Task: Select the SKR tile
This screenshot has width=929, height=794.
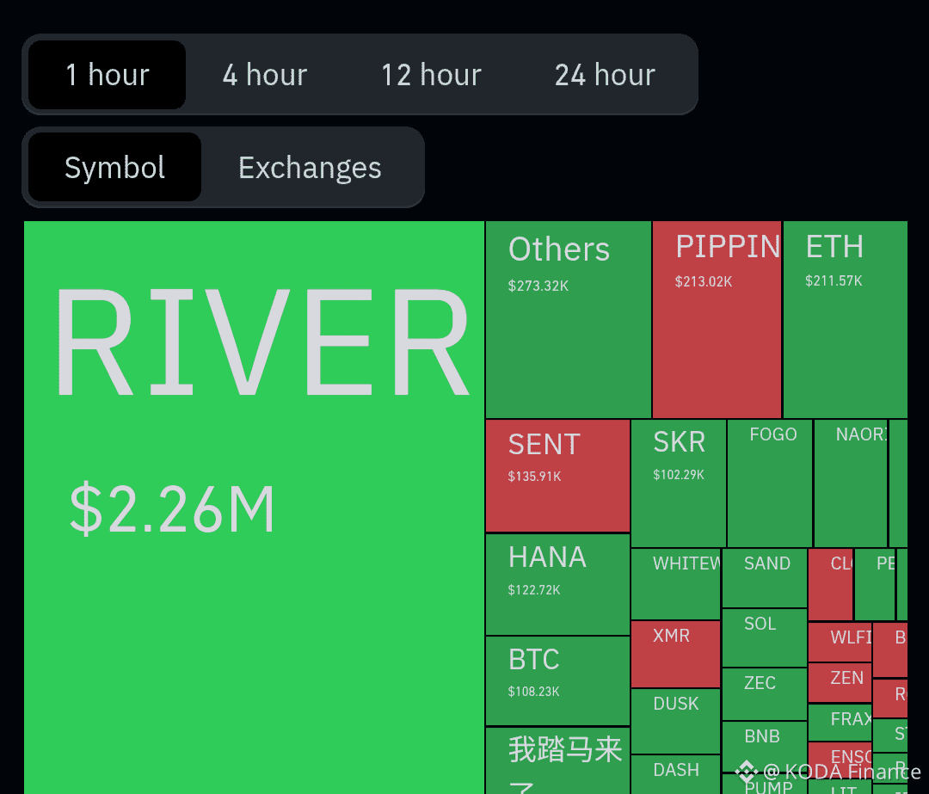Action: click(x=679, y=483)
